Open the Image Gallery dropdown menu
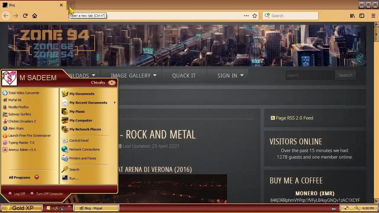The width and height of the screenshot is (379, 213). (134, 75)
